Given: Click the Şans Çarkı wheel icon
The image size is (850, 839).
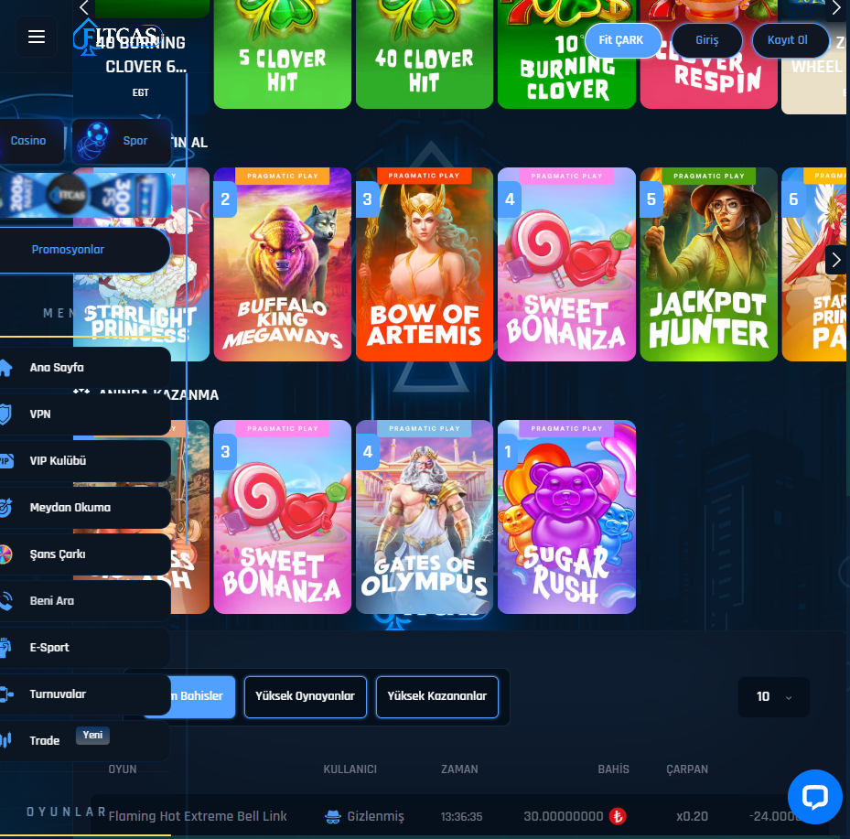Looking at the screenshot, I should tap(5, 554).
